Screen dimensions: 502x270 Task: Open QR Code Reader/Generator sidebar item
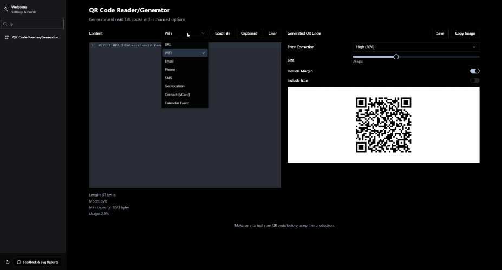(32, 37)
